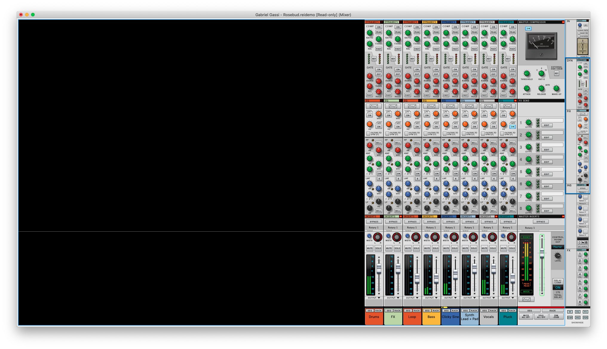Open the Drums channel EQ spectrum window
Screen dimensions: 607x349
pos(374,106)
